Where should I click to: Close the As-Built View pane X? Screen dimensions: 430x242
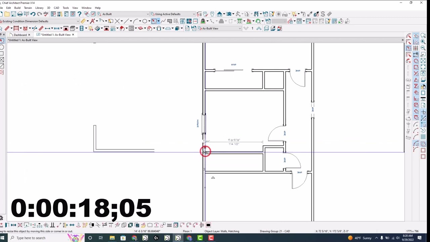click(x=402, y=40)
